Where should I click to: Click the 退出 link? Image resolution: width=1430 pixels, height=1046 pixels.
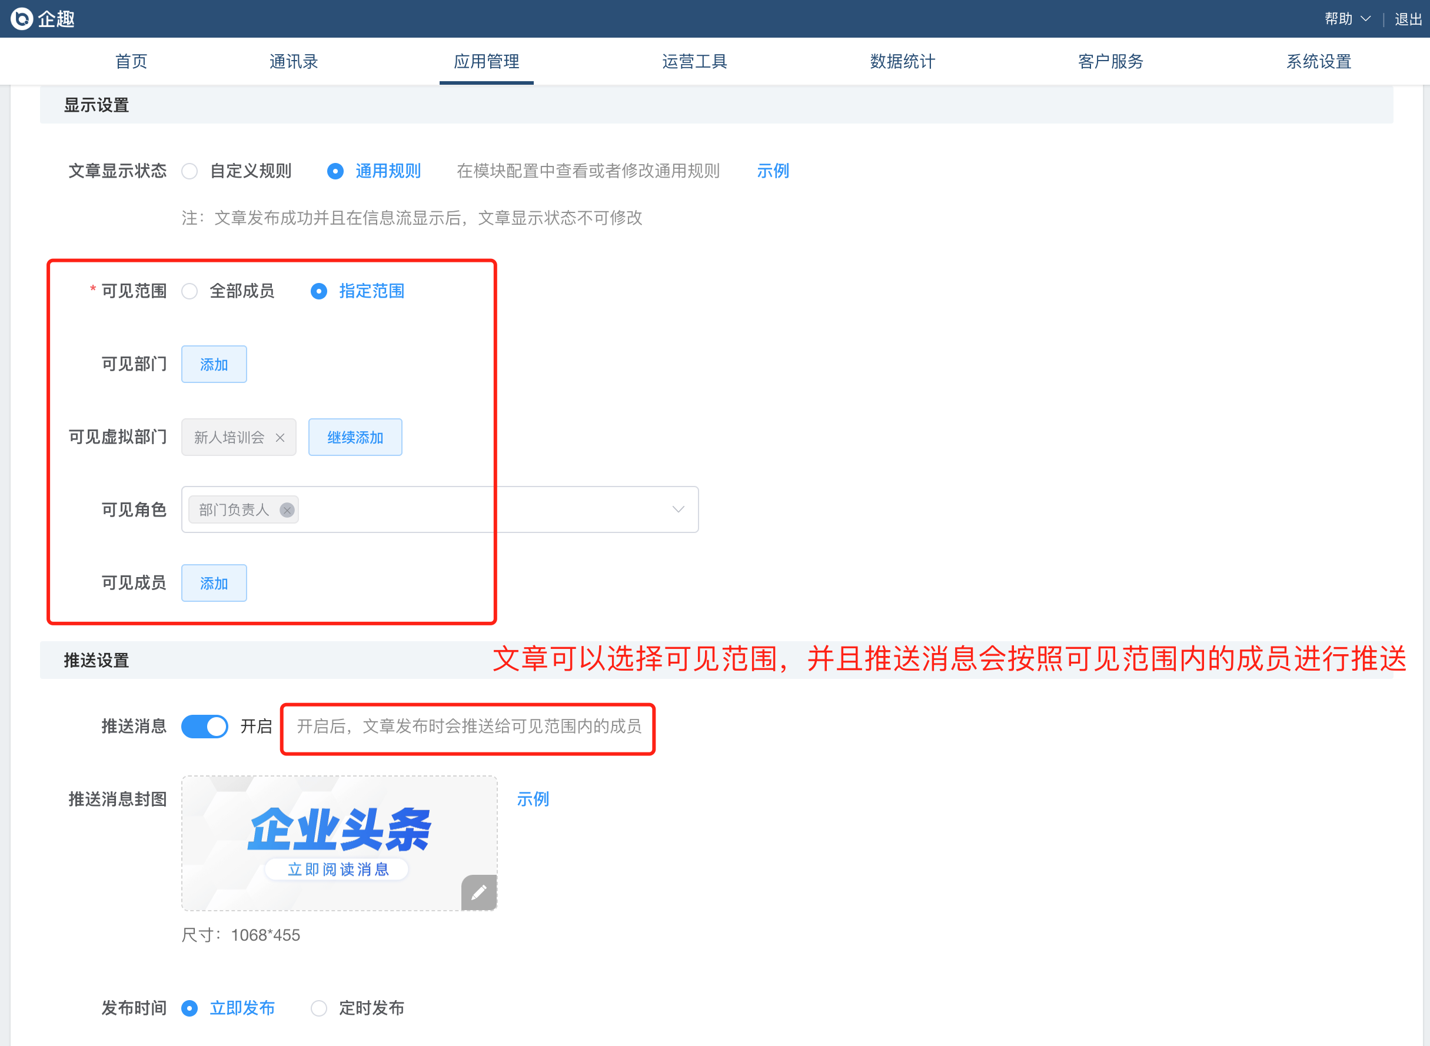pos(1408,19)
